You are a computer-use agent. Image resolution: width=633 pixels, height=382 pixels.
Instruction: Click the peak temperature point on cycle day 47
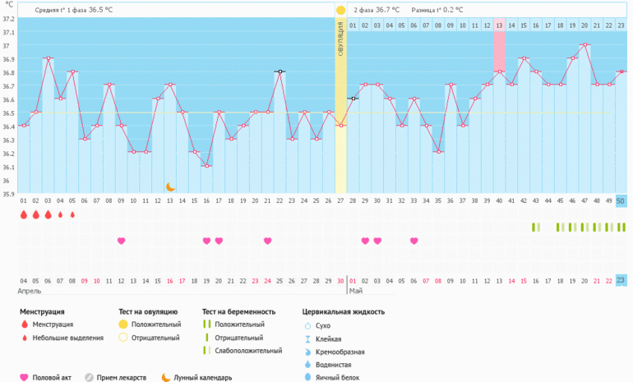tap(584, 44)
